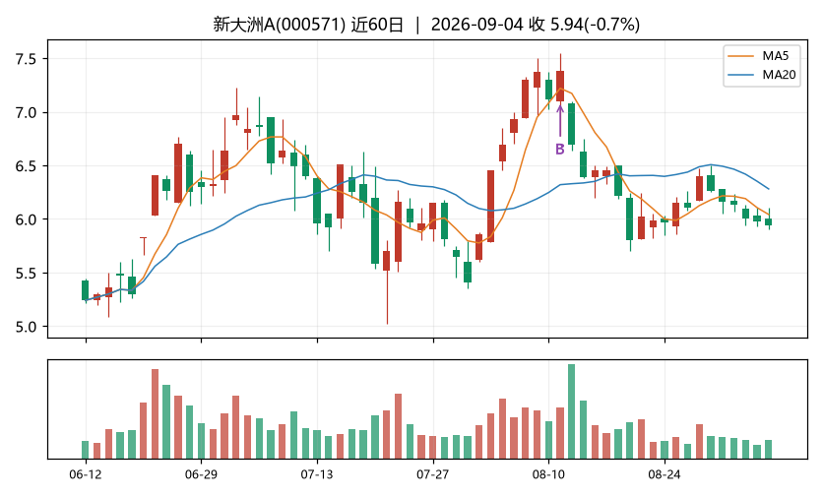Click the MA20 legend entry
This screenshot has height=498, width=823.
762,75
